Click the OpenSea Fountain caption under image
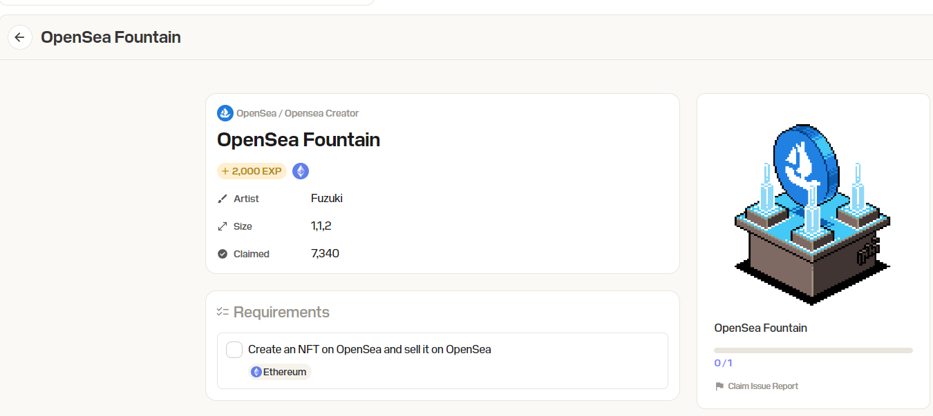Screen dimensions: 933x416 [x=760, y=328]
